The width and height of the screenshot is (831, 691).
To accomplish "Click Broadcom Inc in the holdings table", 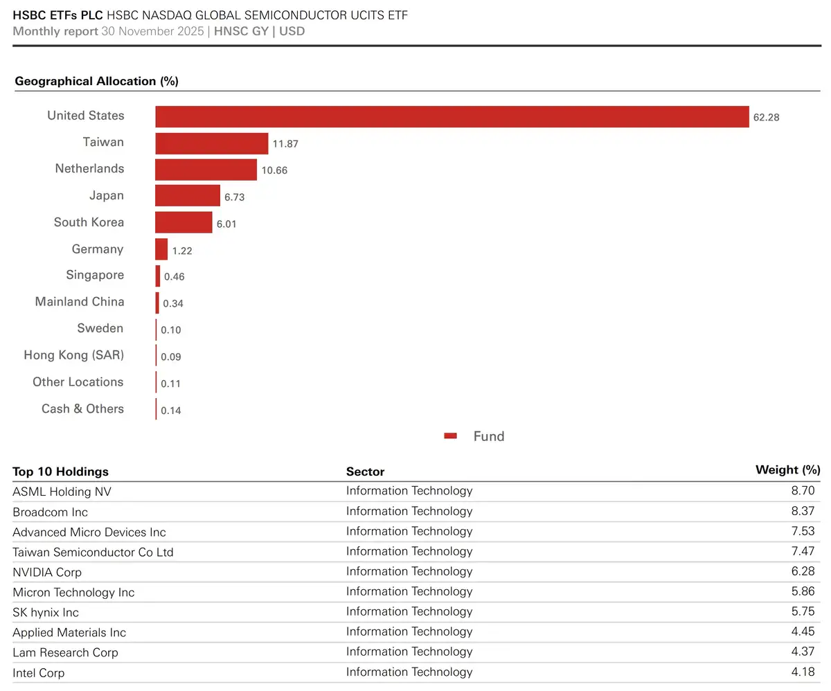I will pos(51,512).
